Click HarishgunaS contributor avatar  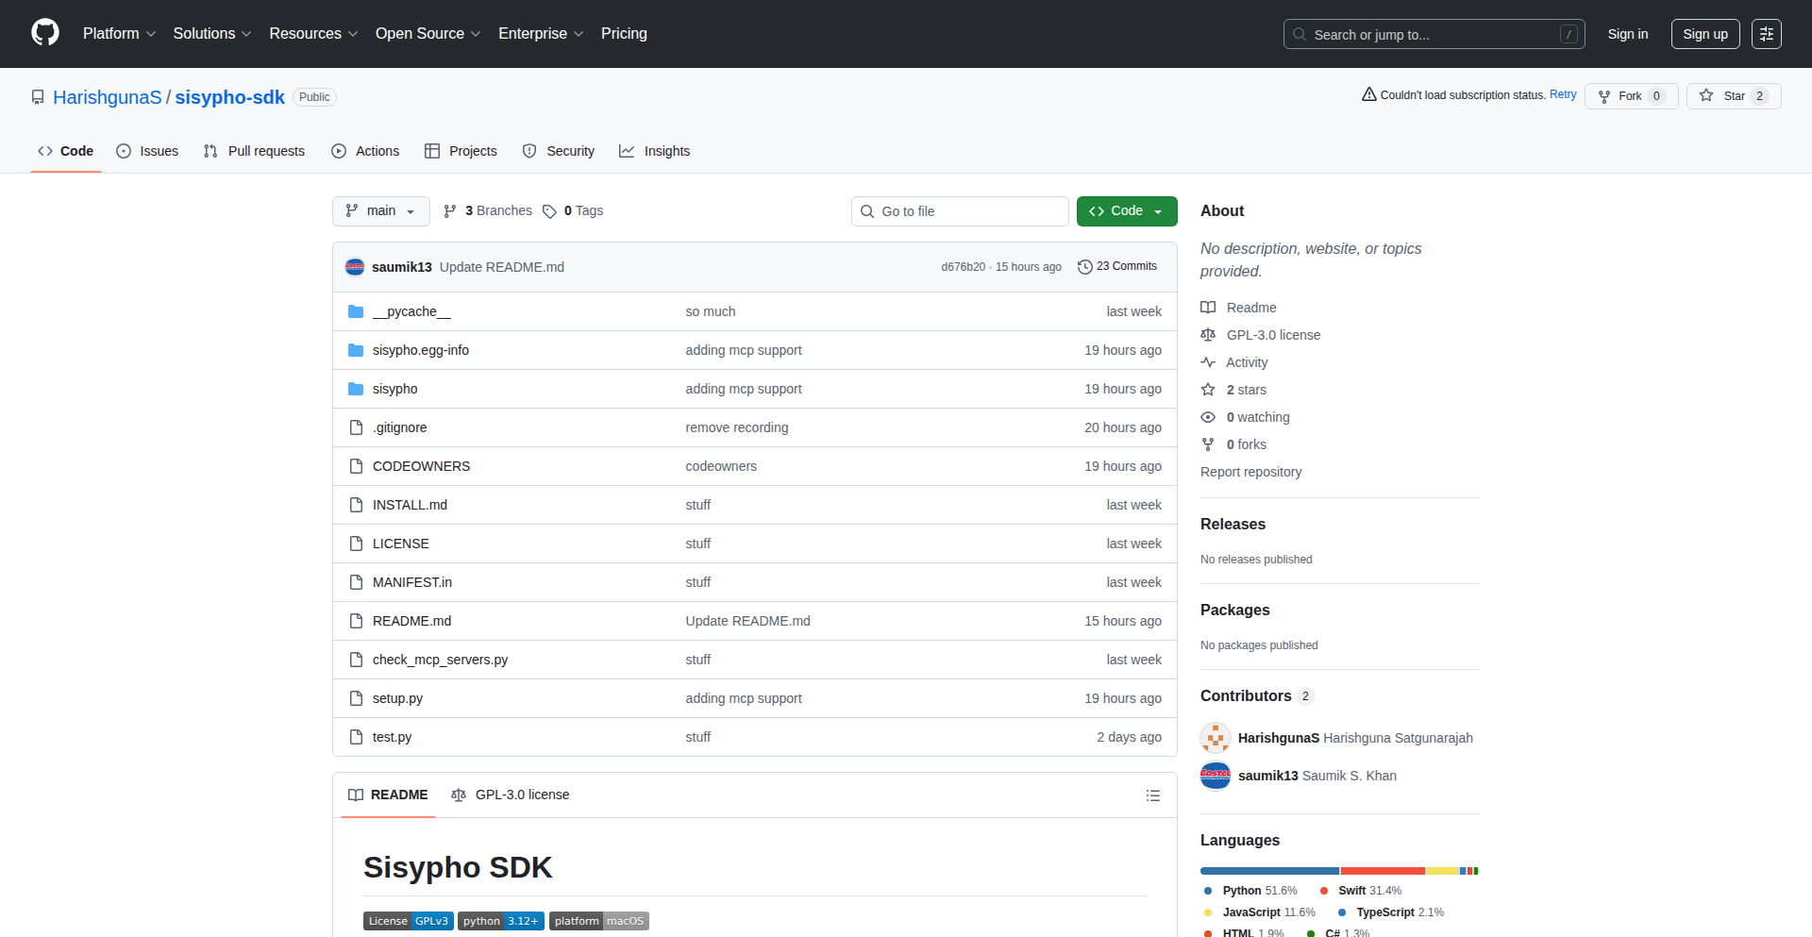1215,738
